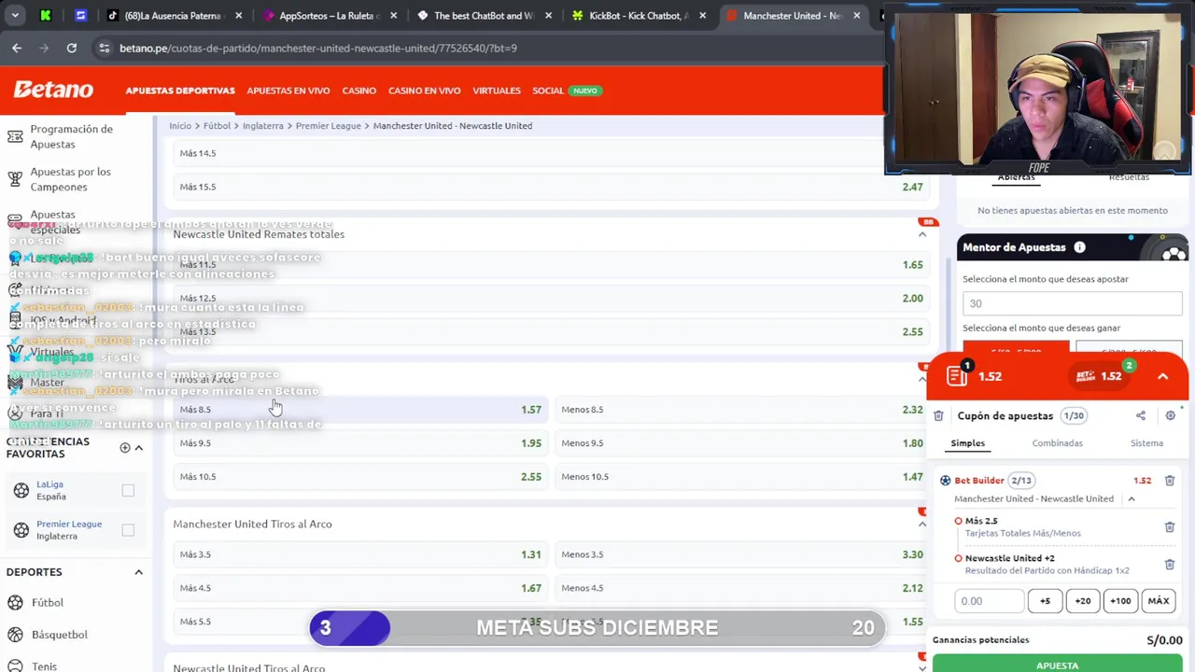Viewport: 1195px width, 672px height.
Task: Click the Betano logo
Action: point(53,90)
